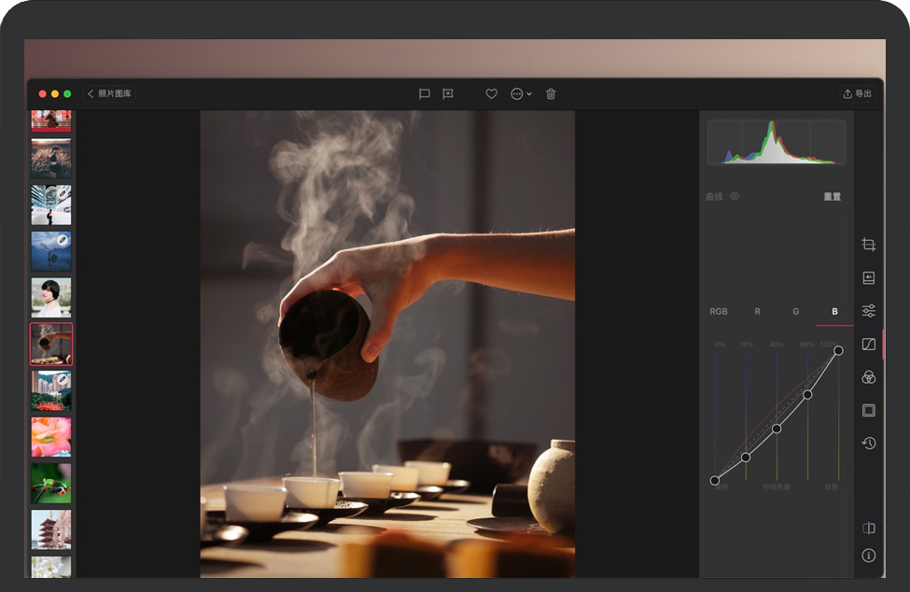Open the adjustment sliders panel
This screenshot has height=592, width=910.
tap(868, 311)
